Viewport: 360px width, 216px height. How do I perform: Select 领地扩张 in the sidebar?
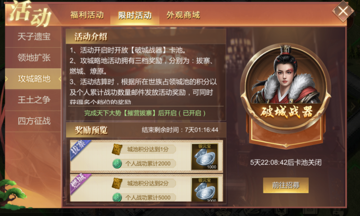pyautogui.click(x=33, y=58)
